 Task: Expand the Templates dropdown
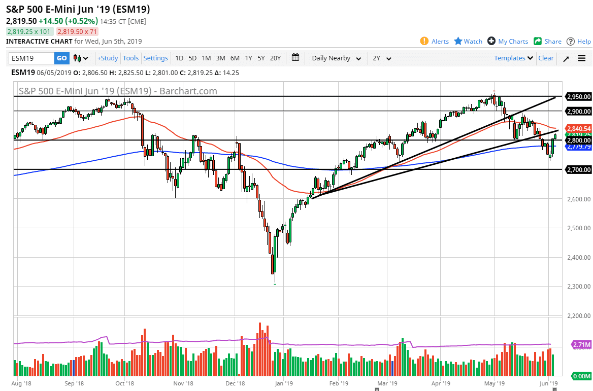pyautogui.click(x=513, y=58)
